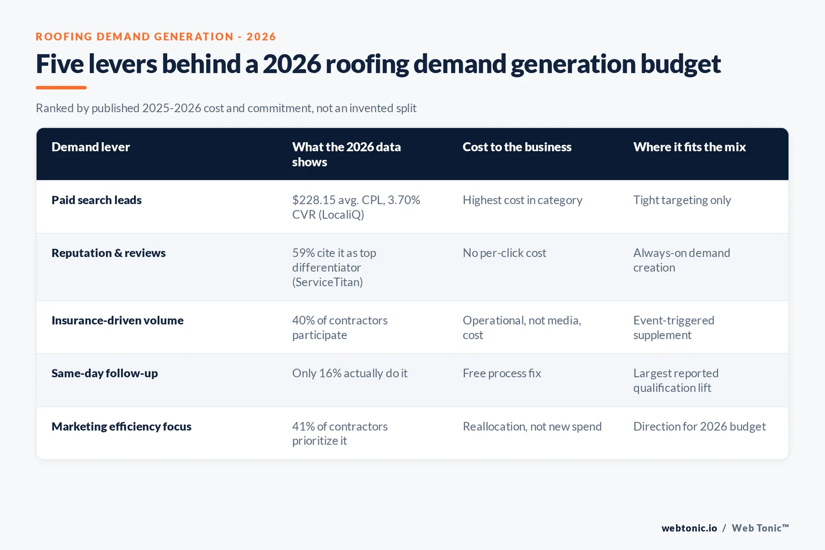Click the 'What the 2026 data shows' header
This screenshot has width=825, height=550.
(x=346, y=154)
